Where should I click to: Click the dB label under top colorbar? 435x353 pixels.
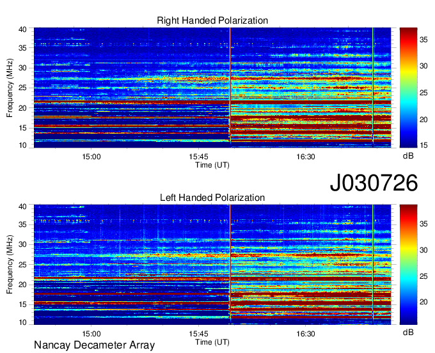[x=408, y=156]
